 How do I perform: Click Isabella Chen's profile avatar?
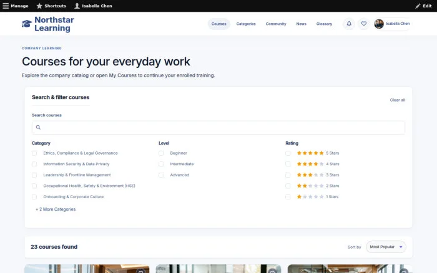pyautogui.click(x=379, y=24)
